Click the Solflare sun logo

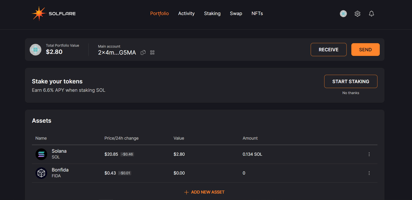point(38,14)
